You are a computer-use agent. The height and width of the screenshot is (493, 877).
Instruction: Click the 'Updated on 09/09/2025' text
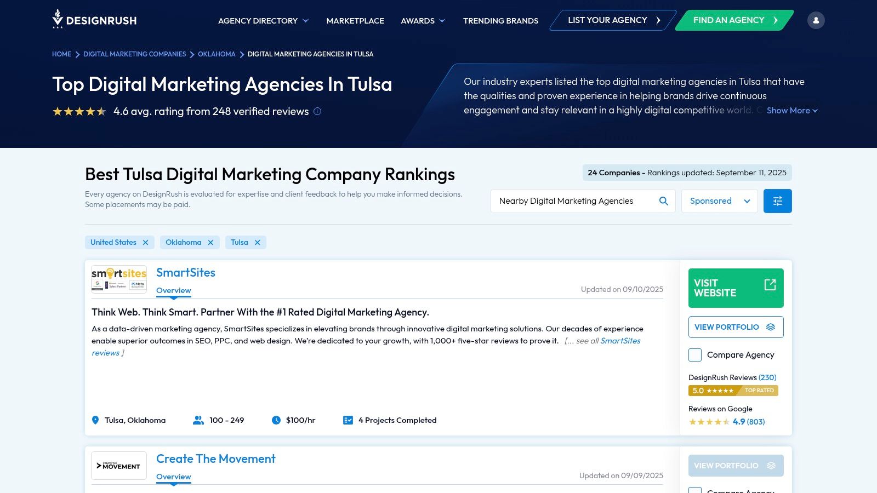[x=621, y=475]
